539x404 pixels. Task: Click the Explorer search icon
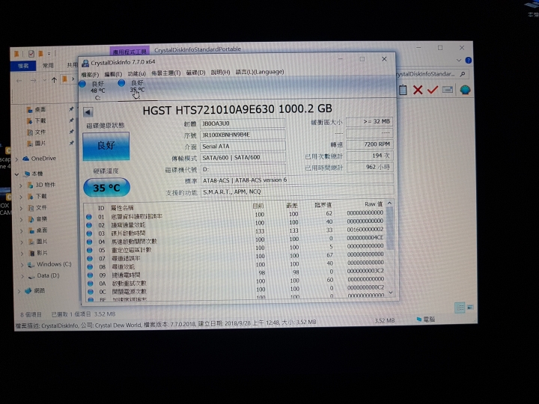click(463, 74)
